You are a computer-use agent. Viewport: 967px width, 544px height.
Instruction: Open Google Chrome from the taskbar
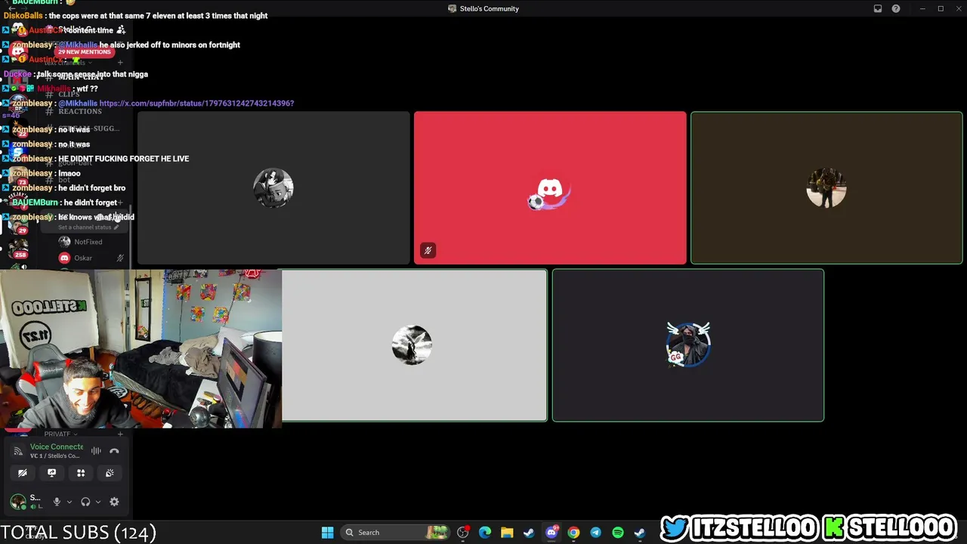(573, 533)
